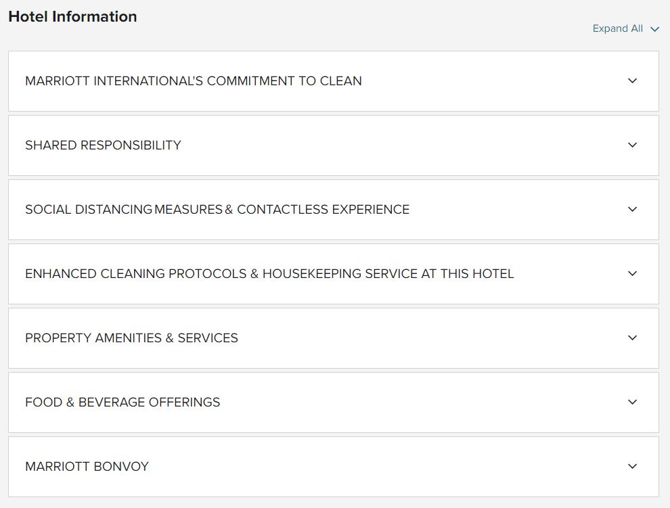Click chevron icon on Commitment to Clean row

[633, 80]
